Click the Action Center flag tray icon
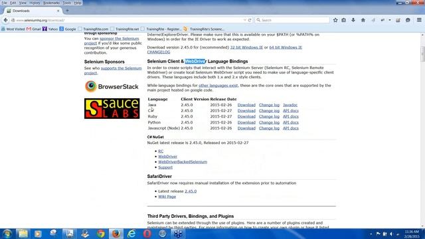The image size is (425, 239). coord(378,234)
